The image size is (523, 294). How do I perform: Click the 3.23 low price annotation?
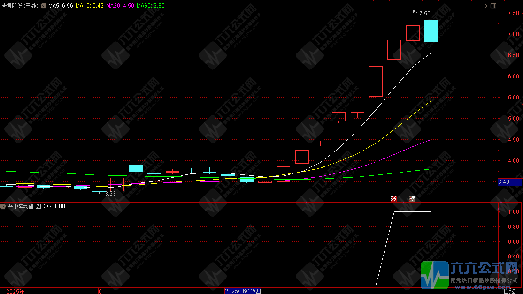pos(110,193)
